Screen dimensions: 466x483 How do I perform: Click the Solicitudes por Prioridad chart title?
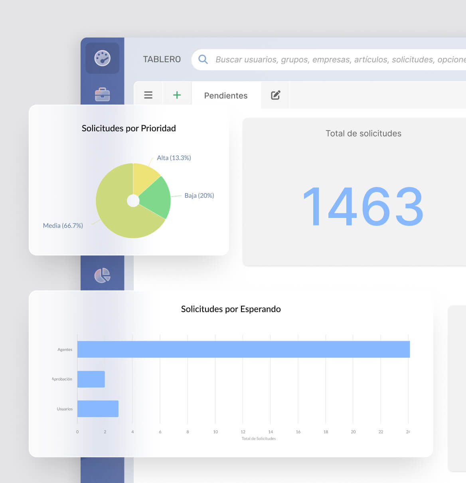coord(128,128)
